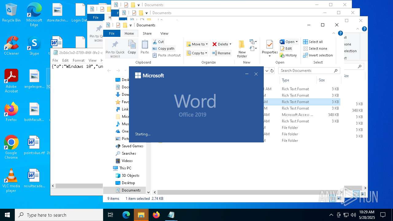Refresh the Documents folder view

[272, 71]
